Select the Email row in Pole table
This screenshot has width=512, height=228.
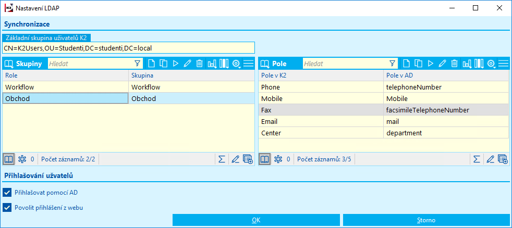click(384, 121)
